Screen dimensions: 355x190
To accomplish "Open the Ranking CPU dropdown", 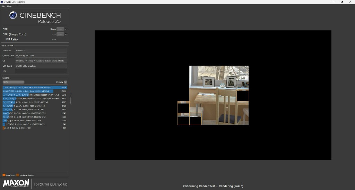I will pyautogui.click(x=14, y=82).
